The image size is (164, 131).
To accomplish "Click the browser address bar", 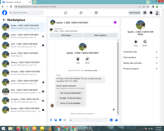I will [x=76, y=7].
